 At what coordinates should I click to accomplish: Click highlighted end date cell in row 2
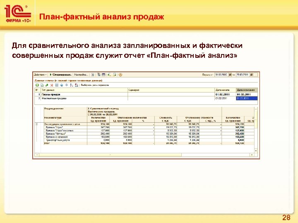(247, 98)
